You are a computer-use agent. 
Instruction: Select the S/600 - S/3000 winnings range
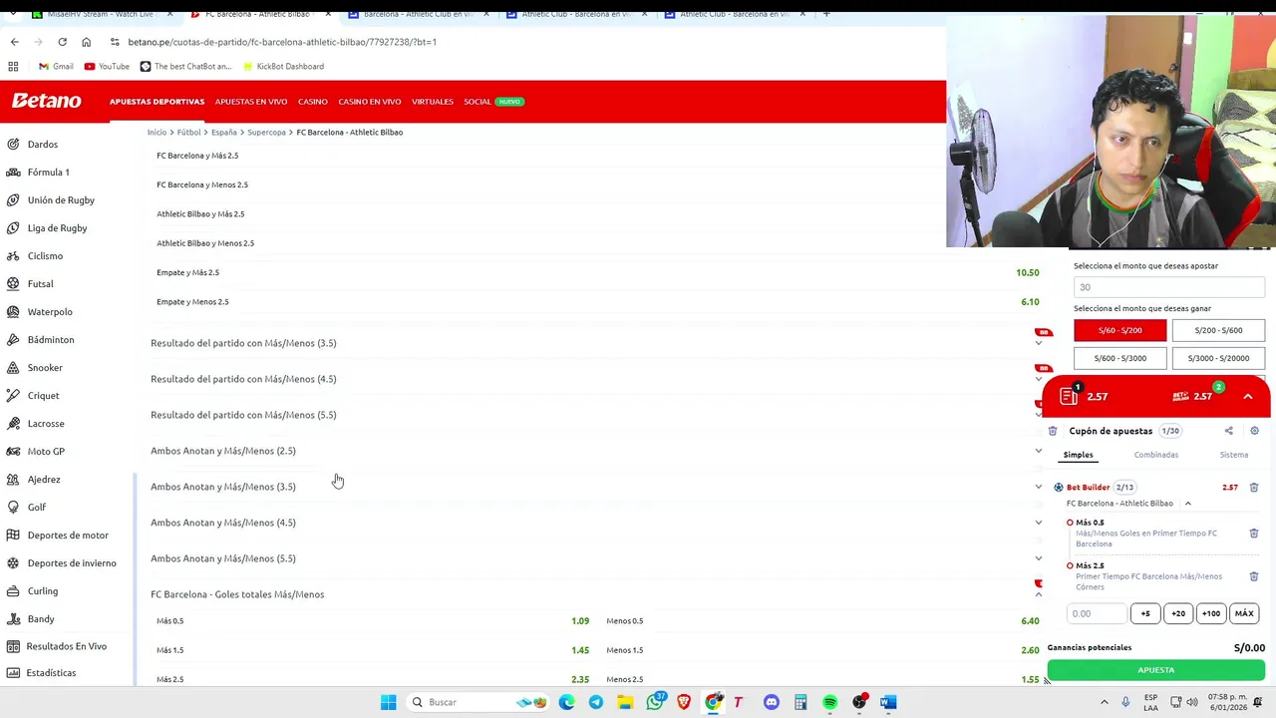[1119, 358]
